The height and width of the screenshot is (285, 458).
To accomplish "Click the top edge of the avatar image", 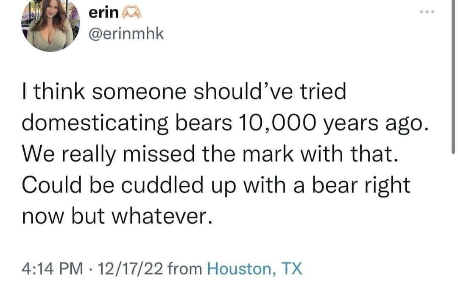I will pos(50,2).
